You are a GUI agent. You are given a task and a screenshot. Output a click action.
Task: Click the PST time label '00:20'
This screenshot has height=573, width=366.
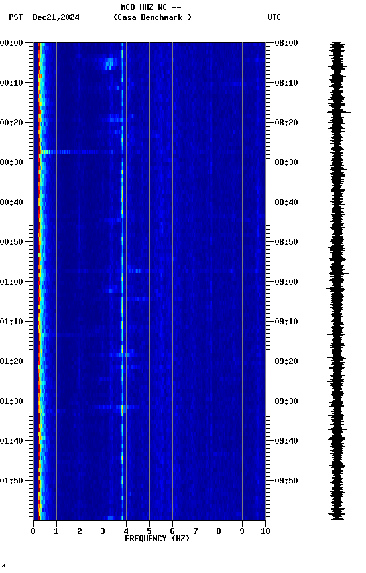(x=11, y=123)
